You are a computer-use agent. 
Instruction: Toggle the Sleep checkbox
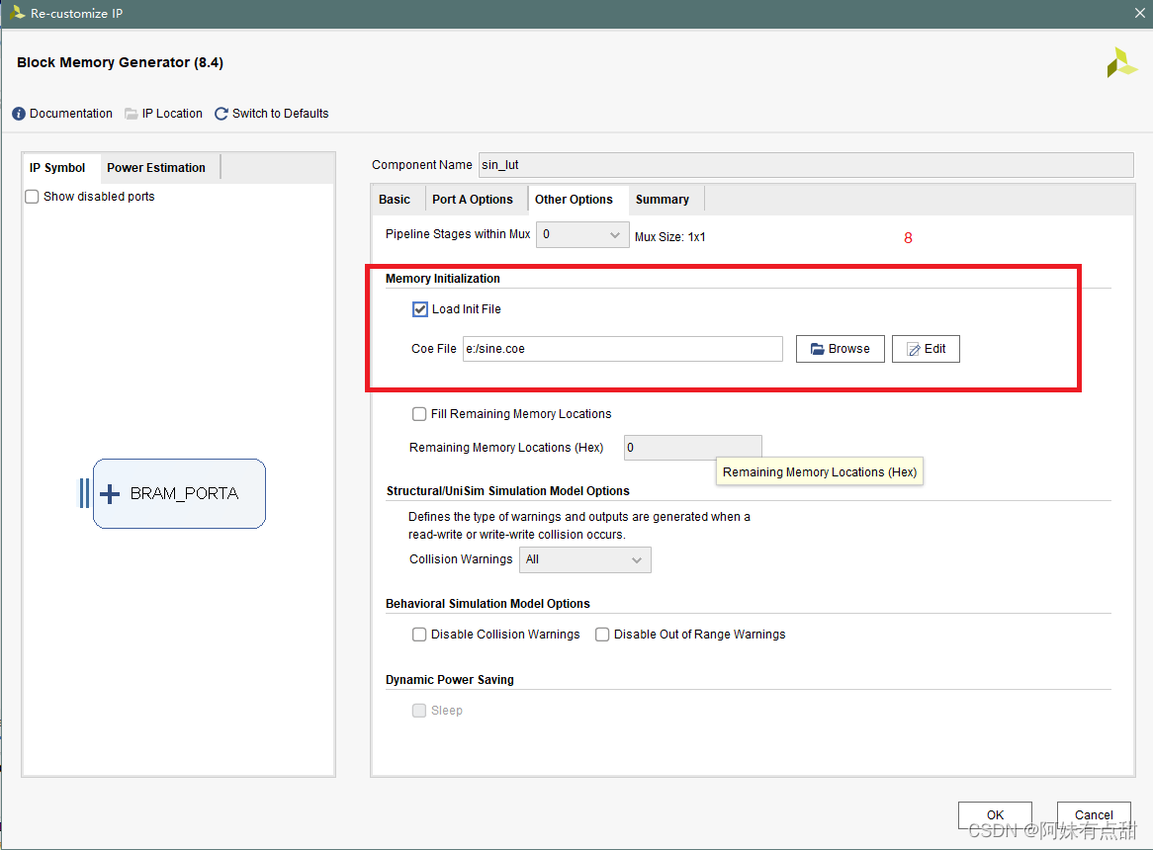click(x=419, y=711)
